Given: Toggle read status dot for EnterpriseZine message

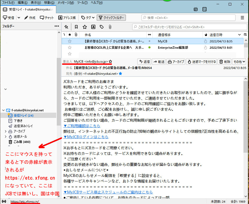Looking at the screenshot, I should (149, 47).
